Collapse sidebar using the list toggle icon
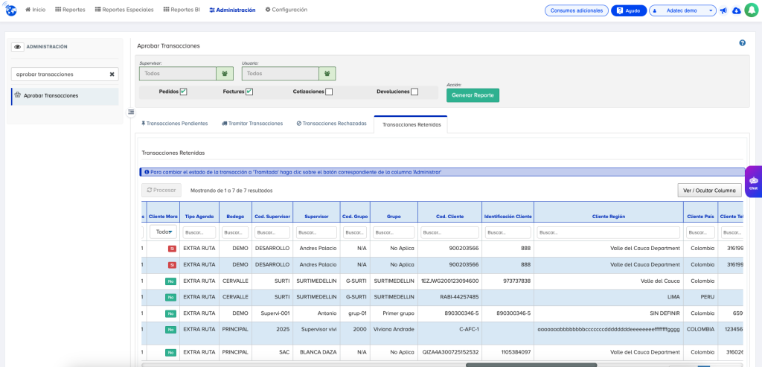The height and width of the screenshot is (367, 762). [x=131, y=112]
